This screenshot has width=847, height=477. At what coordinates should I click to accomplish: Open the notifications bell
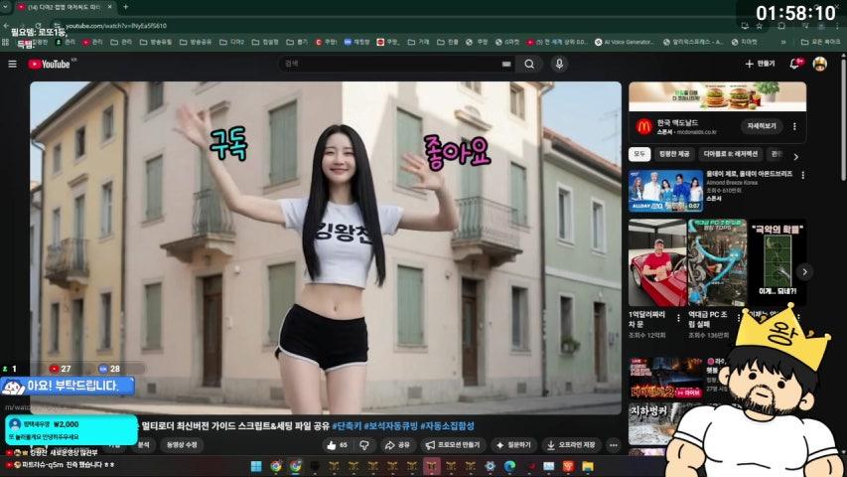(x=794, y=64)
